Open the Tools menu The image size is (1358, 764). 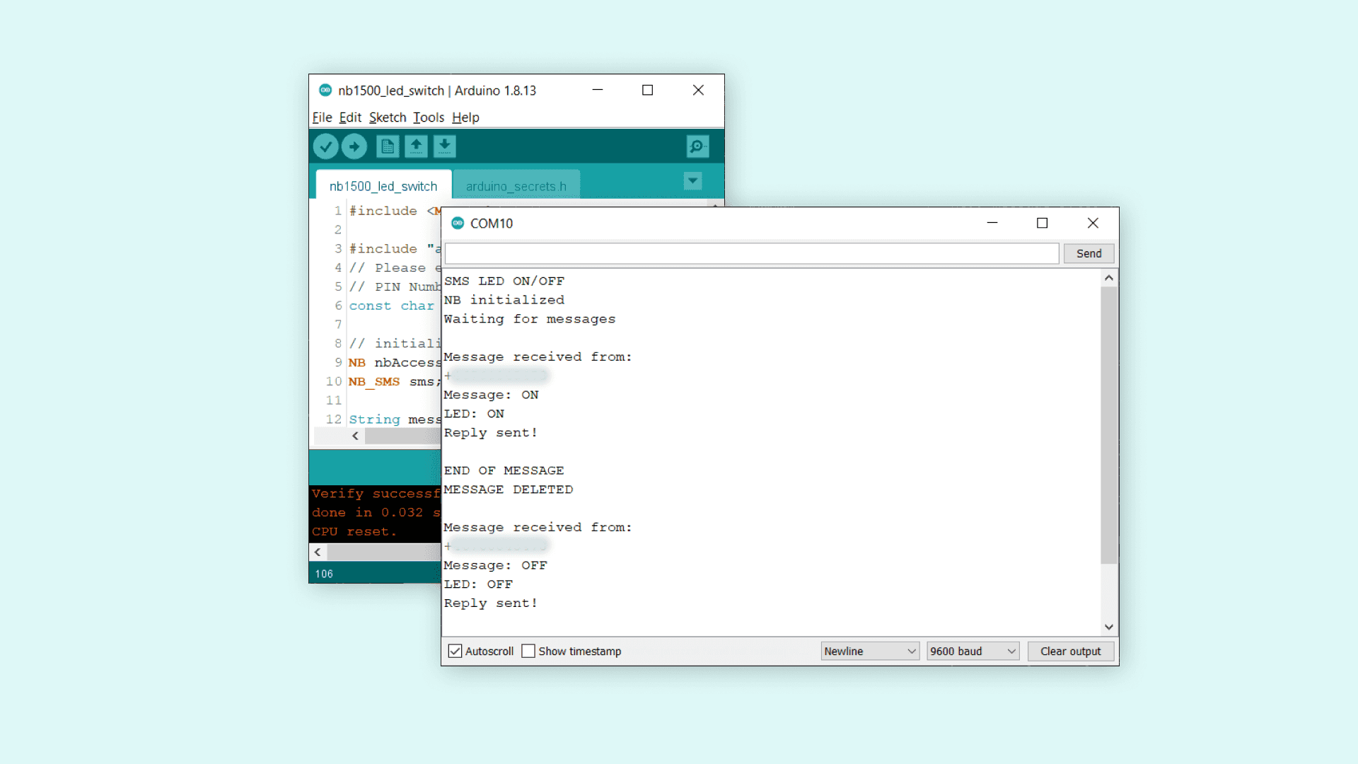point(429,117)
